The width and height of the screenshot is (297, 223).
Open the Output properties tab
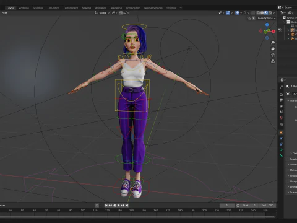pos(281,100)
